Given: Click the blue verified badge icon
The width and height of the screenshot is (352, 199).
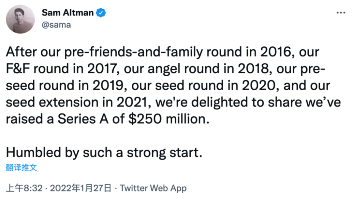Looking at the screenshot, I should [101, 13].
